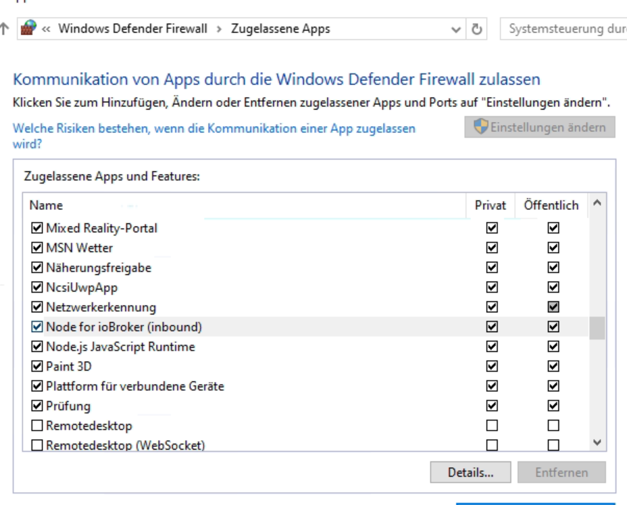Image resolution: width=627 pixels, height=505 pixels.
Task: Toggle Node for ioBroker (inbound) checkbox
Action: (37, 327)
